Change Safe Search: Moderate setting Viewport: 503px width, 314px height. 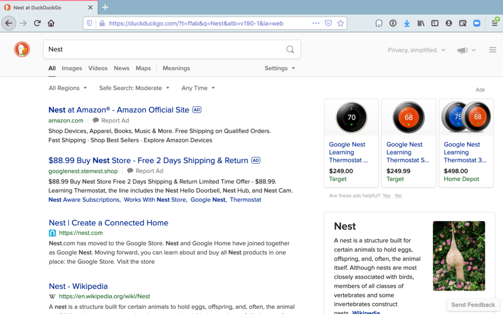point(134,88)
